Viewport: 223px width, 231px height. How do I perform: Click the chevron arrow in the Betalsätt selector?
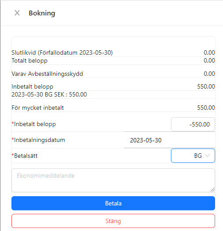tap(208, 156)
